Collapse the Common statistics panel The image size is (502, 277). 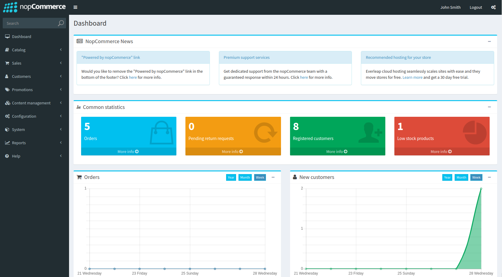489,107
